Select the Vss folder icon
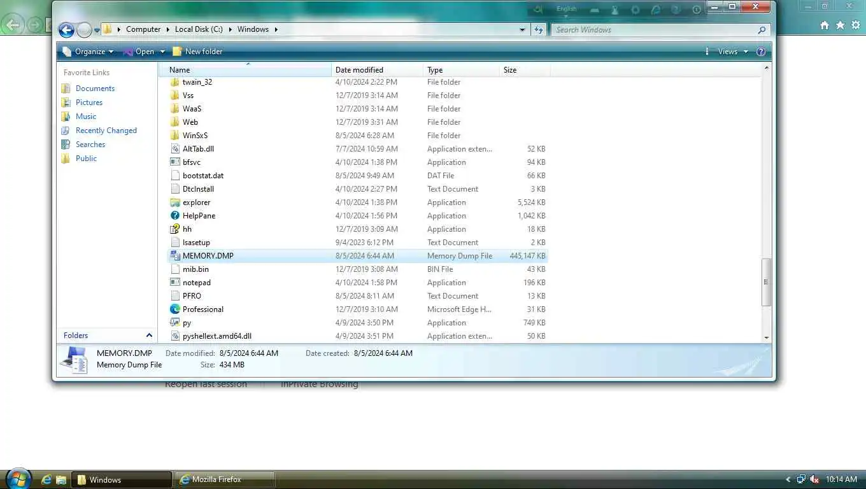The width and height of the screenshot is (866, 489). pos(175,96)
